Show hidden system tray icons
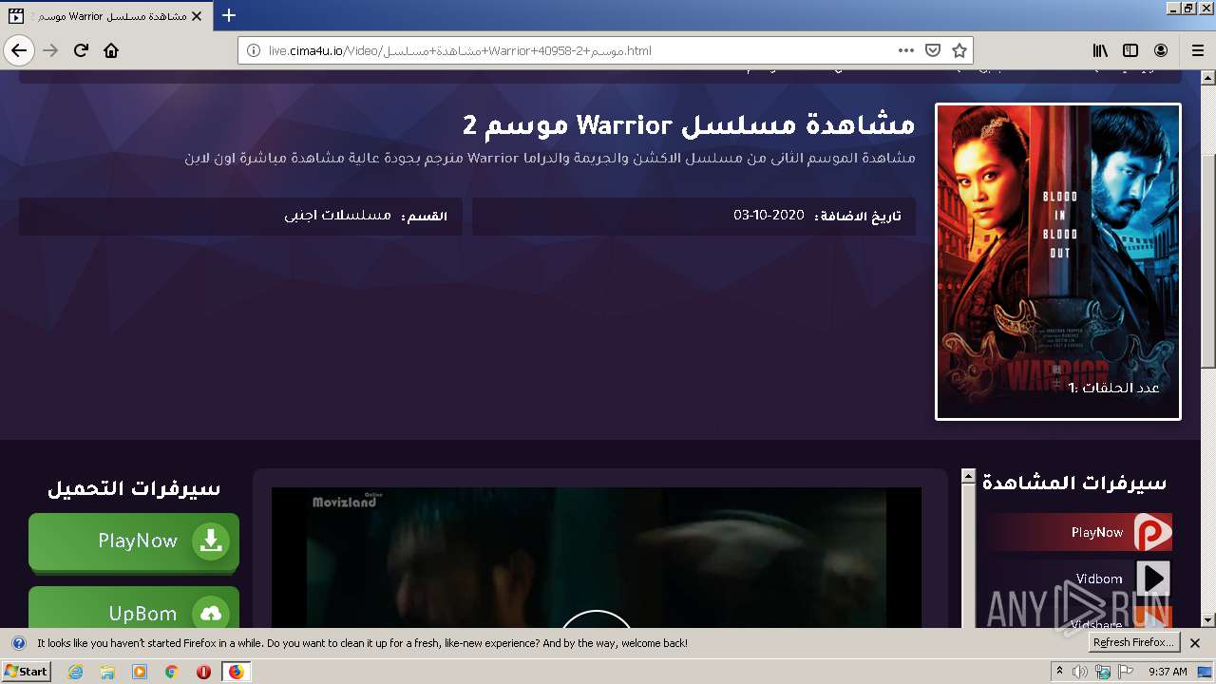 click(x=1059, y=672)
